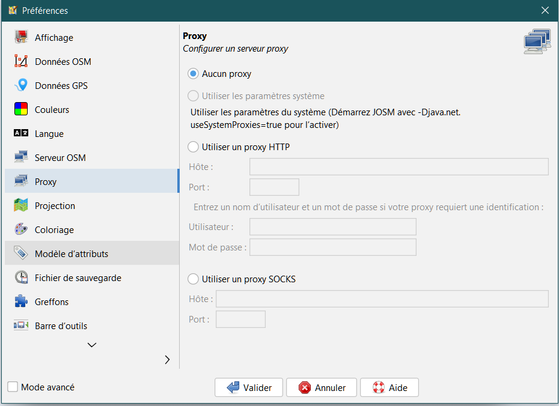The width and height of the screenshot is (559, 406).
Task: Select the Aucun proxy radio button
Action: 193,74
